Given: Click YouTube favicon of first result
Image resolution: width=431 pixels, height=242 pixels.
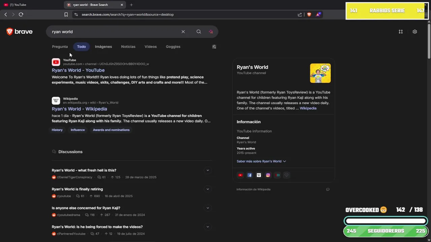Looking at the screenshot, I should 56,62.
